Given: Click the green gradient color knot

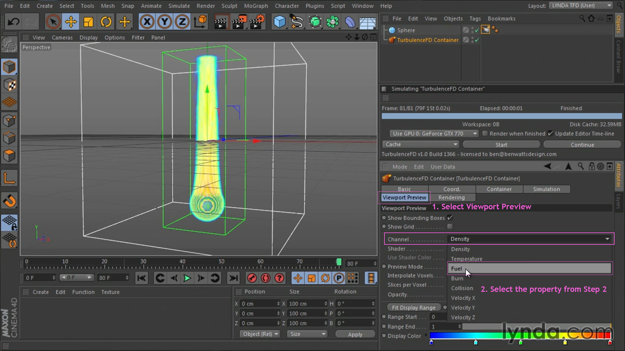Looking at the screenshot, I should pos(521,343).
